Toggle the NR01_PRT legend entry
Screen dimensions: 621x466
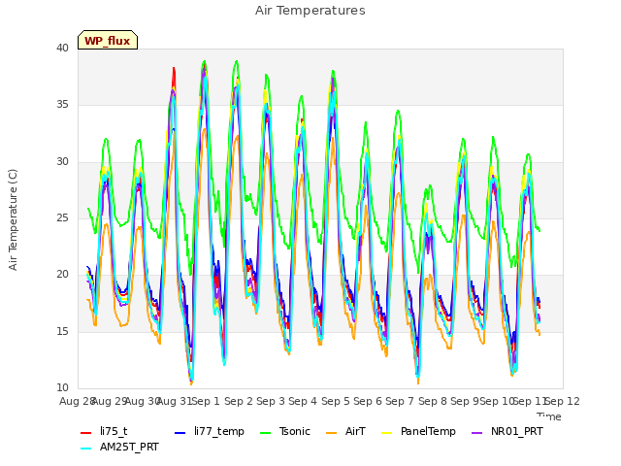tap(507, 431)
